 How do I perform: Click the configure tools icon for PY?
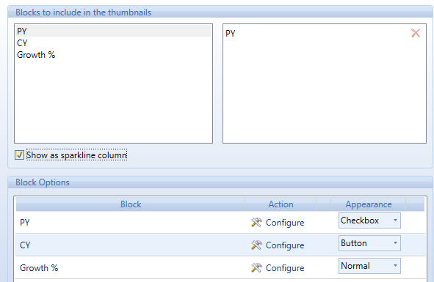pyautogui.click(x=256, y=223)
